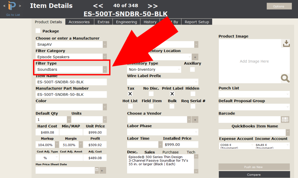
Task: Open the magnifier search icon on Product Image
Action: click(285, 78)
